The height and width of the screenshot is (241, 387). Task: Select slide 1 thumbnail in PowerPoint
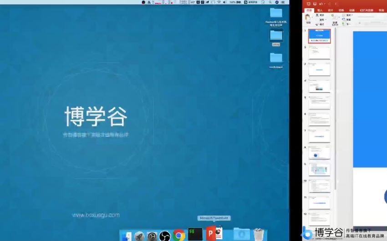(x=319, y=36)
